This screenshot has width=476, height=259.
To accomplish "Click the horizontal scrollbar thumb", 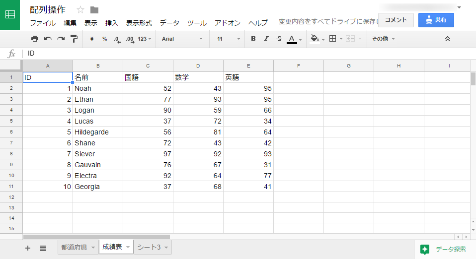I will (x=96, y=237).
